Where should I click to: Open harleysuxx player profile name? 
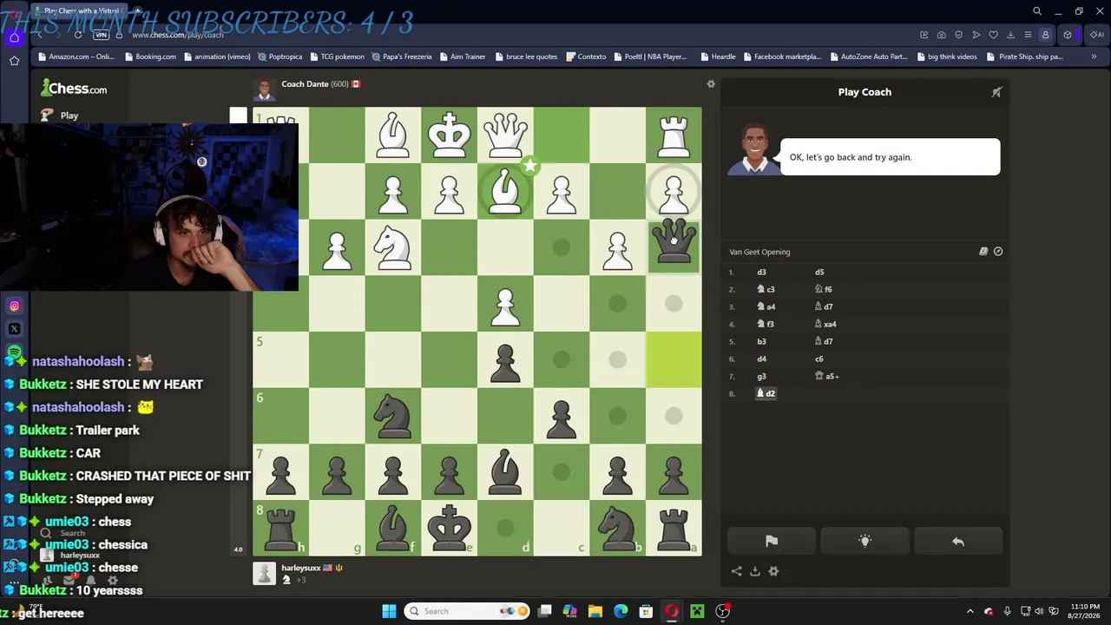[x=300, y=568]
